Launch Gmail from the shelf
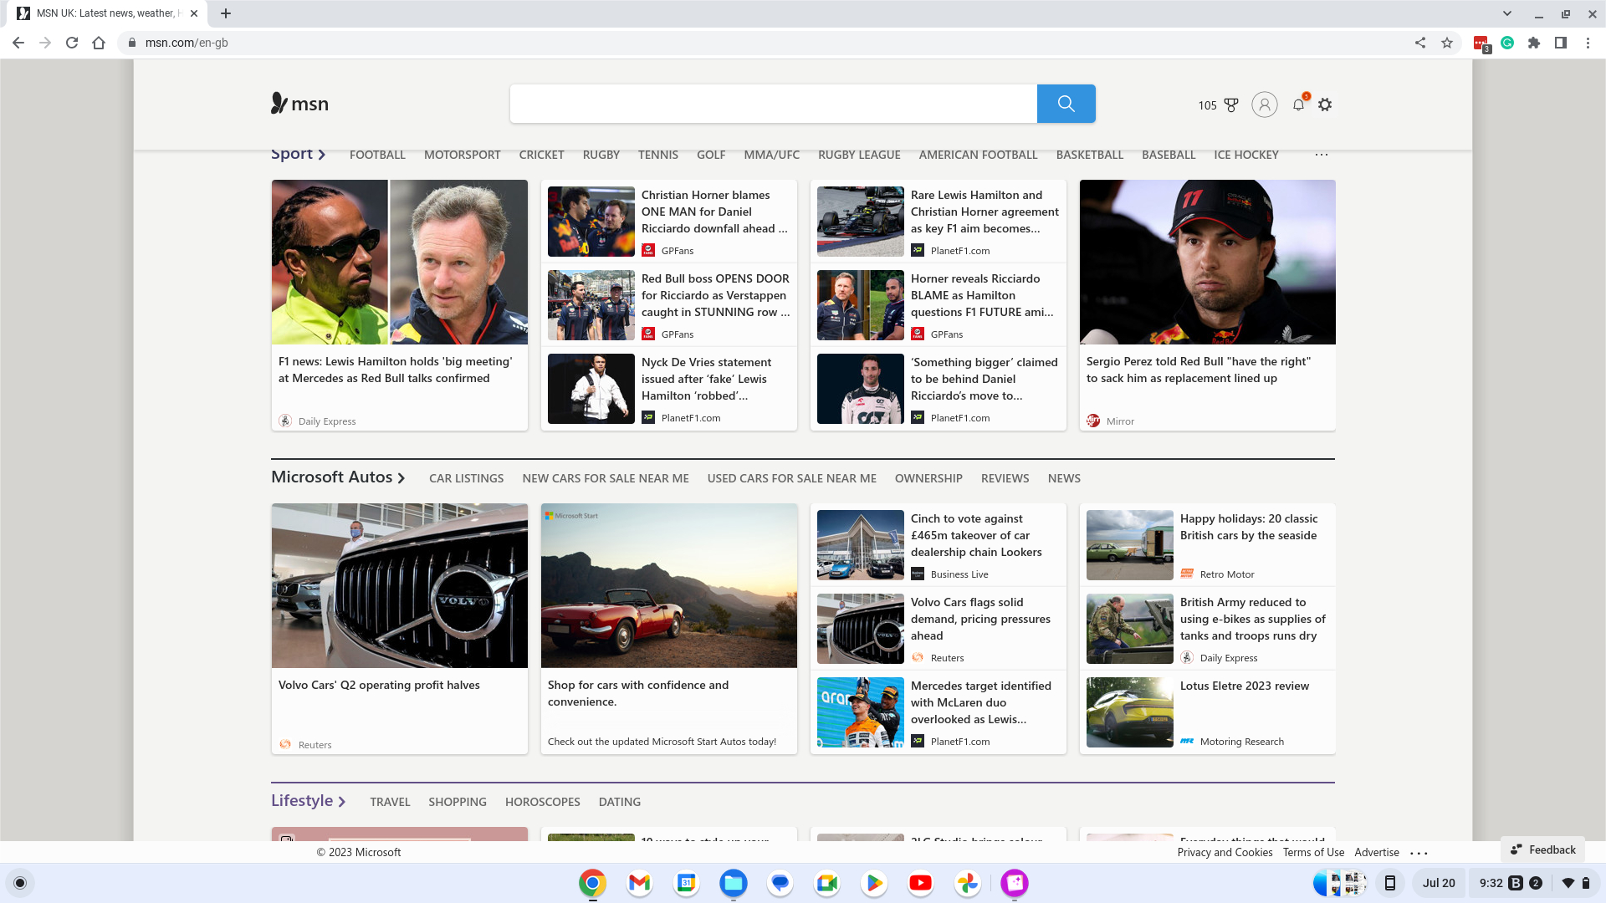This screenshot has width=1606, height=903. point(639,883)
